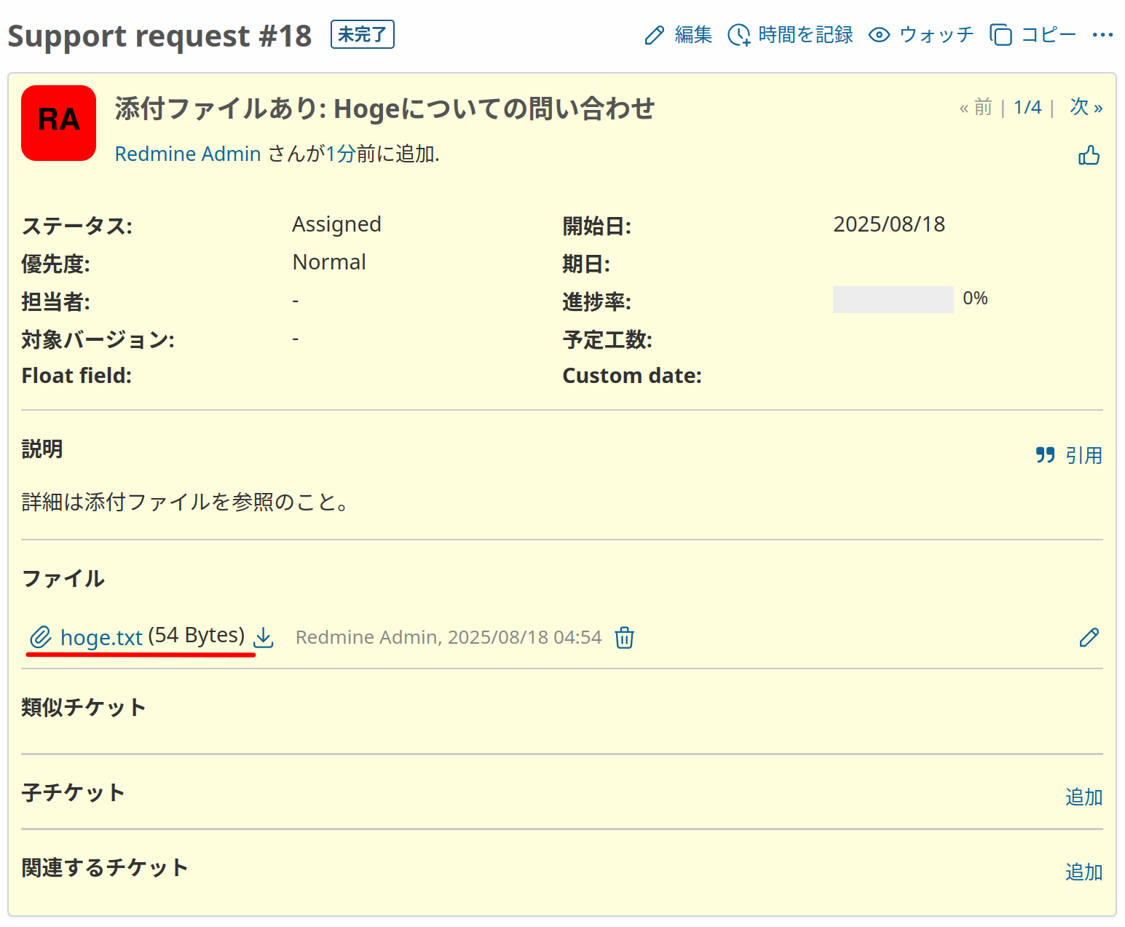Click the thumbs-up like icon
Image resolution: width=1125 pixels, height=927 pixels.
[1089, 155]
